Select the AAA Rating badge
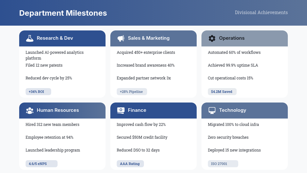Image resolution: width=307 pixels, height=173 pixels. pos(130,164)
